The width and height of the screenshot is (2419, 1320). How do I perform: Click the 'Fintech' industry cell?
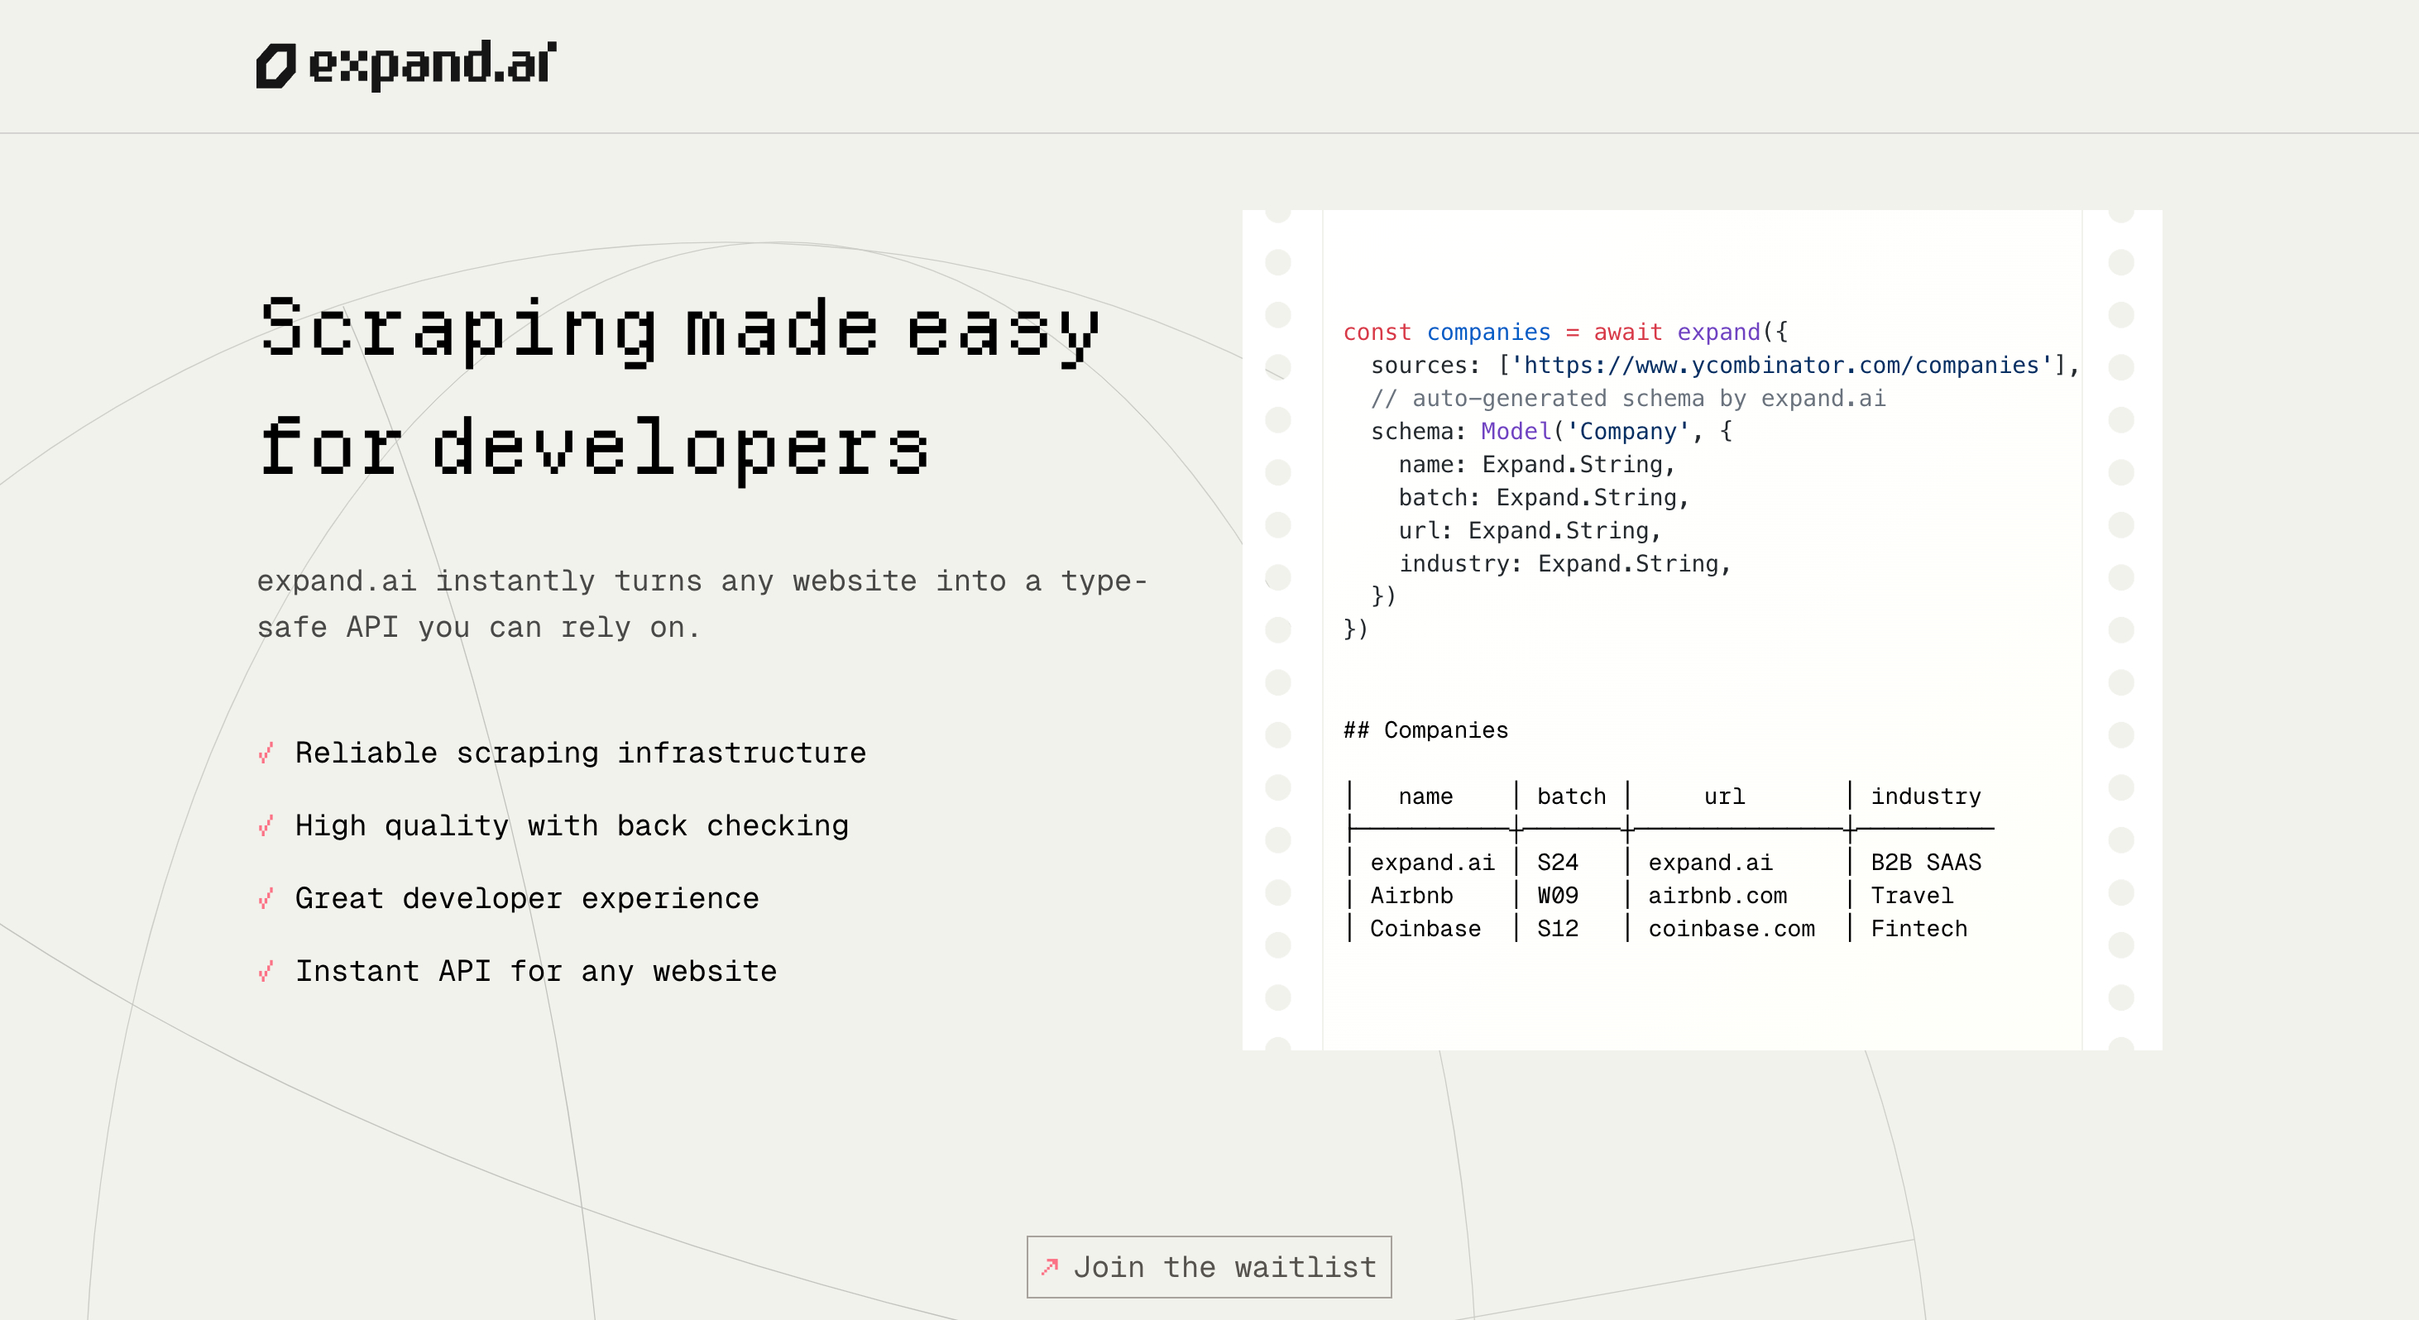click(x=1918, y=929)
